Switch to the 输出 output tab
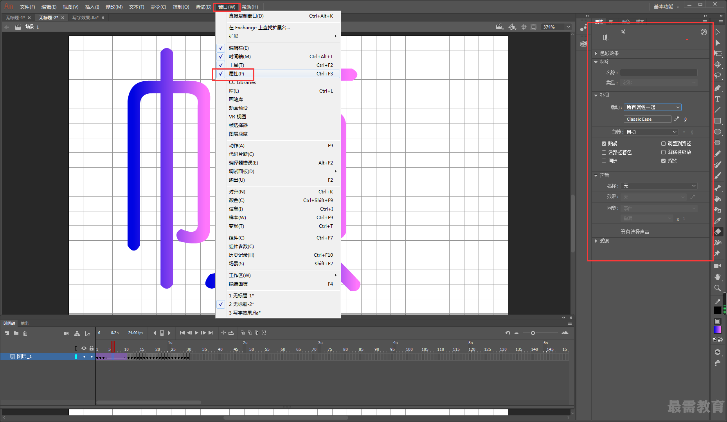The height and width of the screenshot is (422, 727). coord(25,324)
